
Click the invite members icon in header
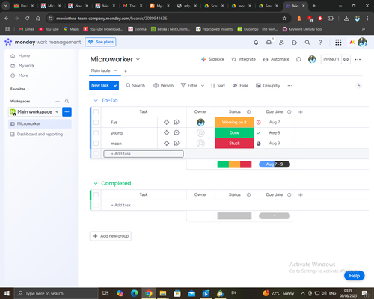point(281,43)
